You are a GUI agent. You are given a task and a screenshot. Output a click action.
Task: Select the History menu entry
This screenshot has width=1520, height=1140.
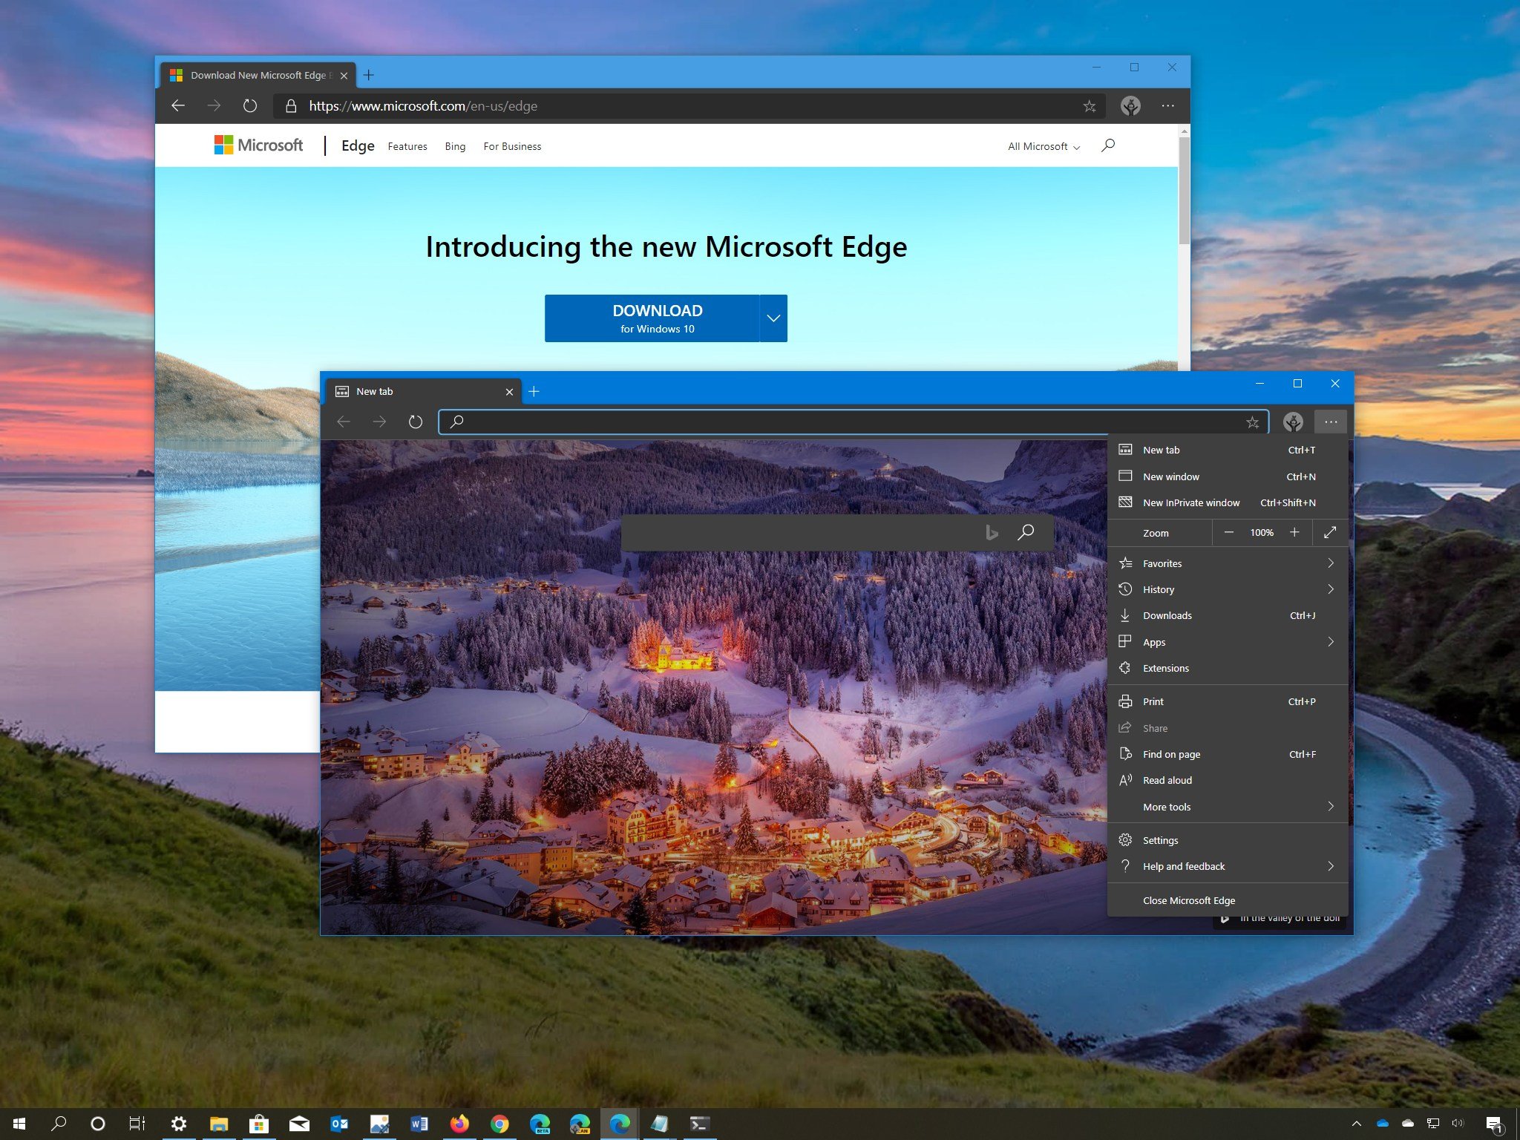(1225, 588)
